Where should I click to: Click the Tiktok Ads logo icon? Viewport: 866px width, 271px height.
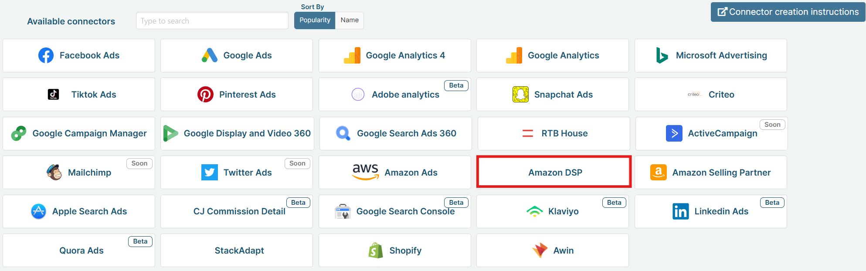pos(53,95)
